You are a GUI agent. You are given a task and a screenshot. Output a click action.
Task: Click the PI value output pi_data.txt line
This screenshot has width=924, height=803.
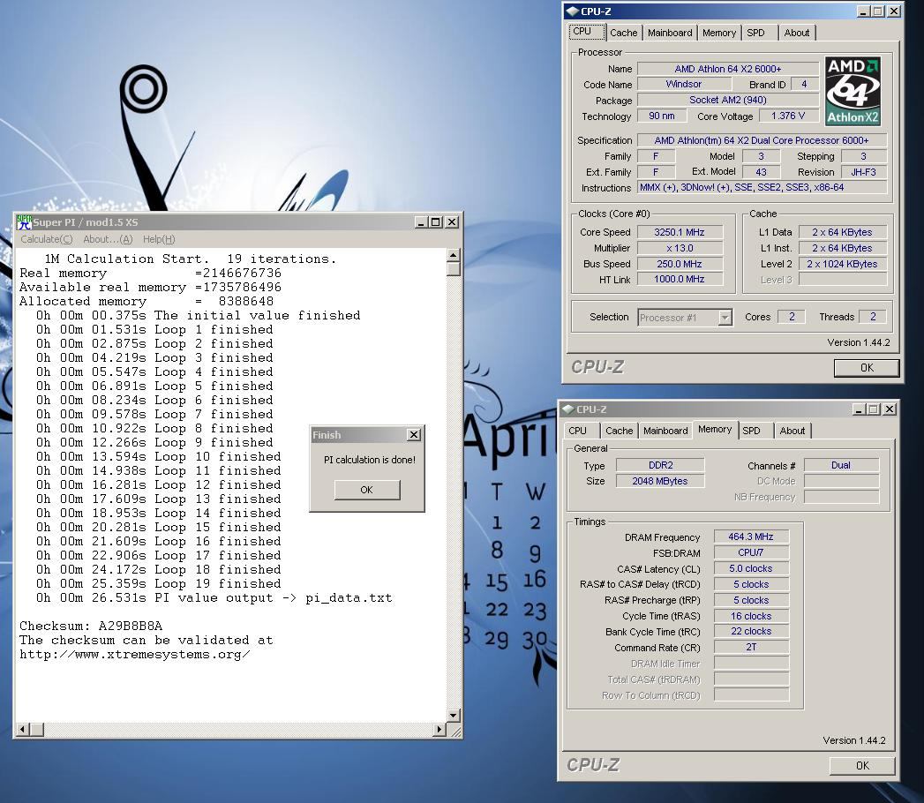tap(214, 598)
